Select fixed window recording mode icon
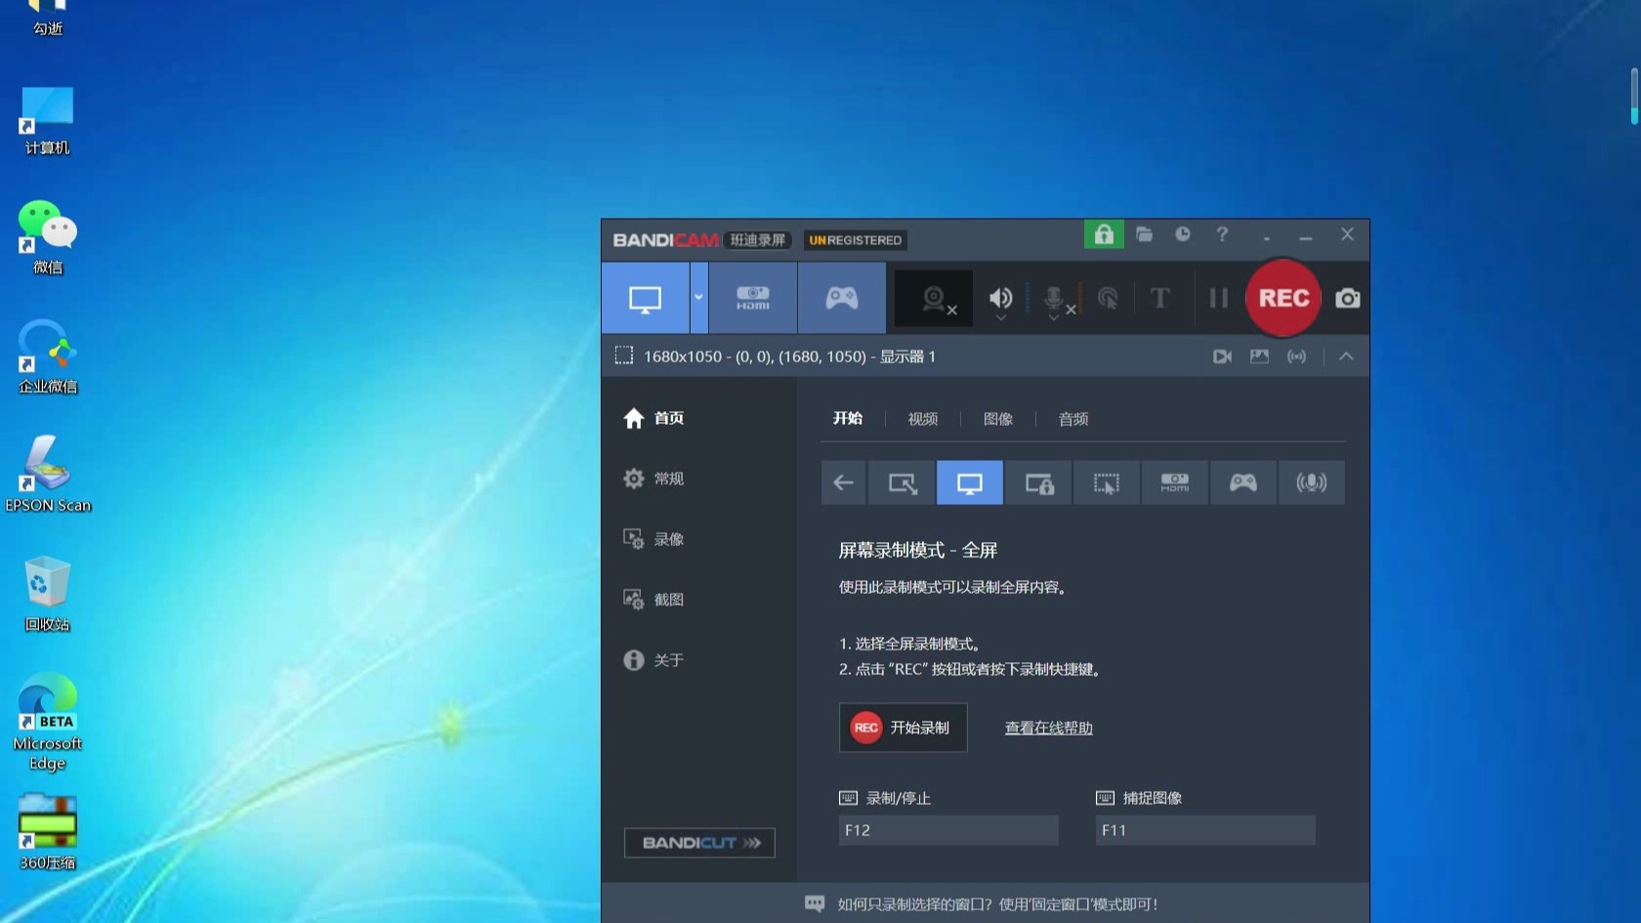1641x923 pixels. 1038,482
